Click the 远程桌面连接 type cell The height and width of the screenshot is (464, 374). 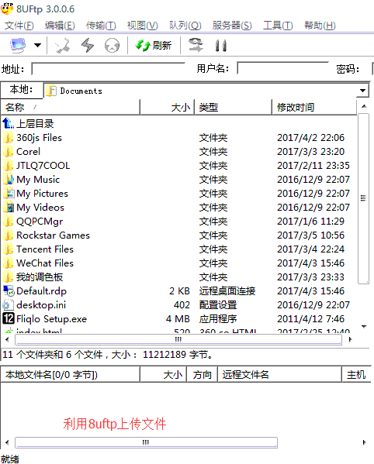(227, 291)
